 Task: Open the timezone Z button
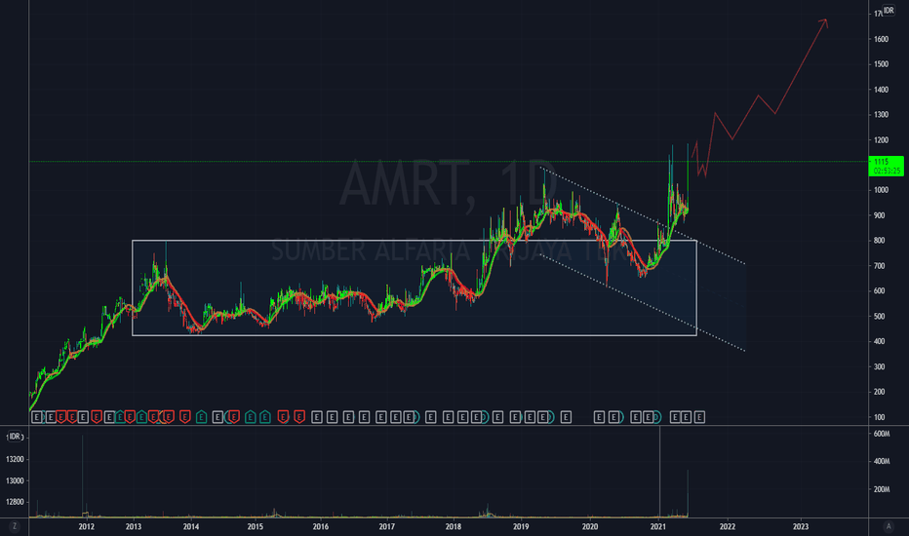[15, 526]
